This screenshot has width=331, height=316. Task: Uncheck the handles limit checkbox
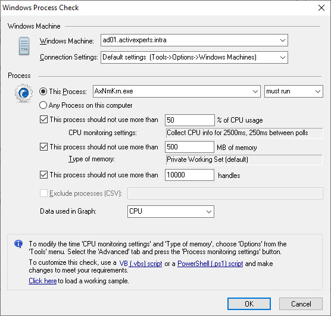point(43,175)
